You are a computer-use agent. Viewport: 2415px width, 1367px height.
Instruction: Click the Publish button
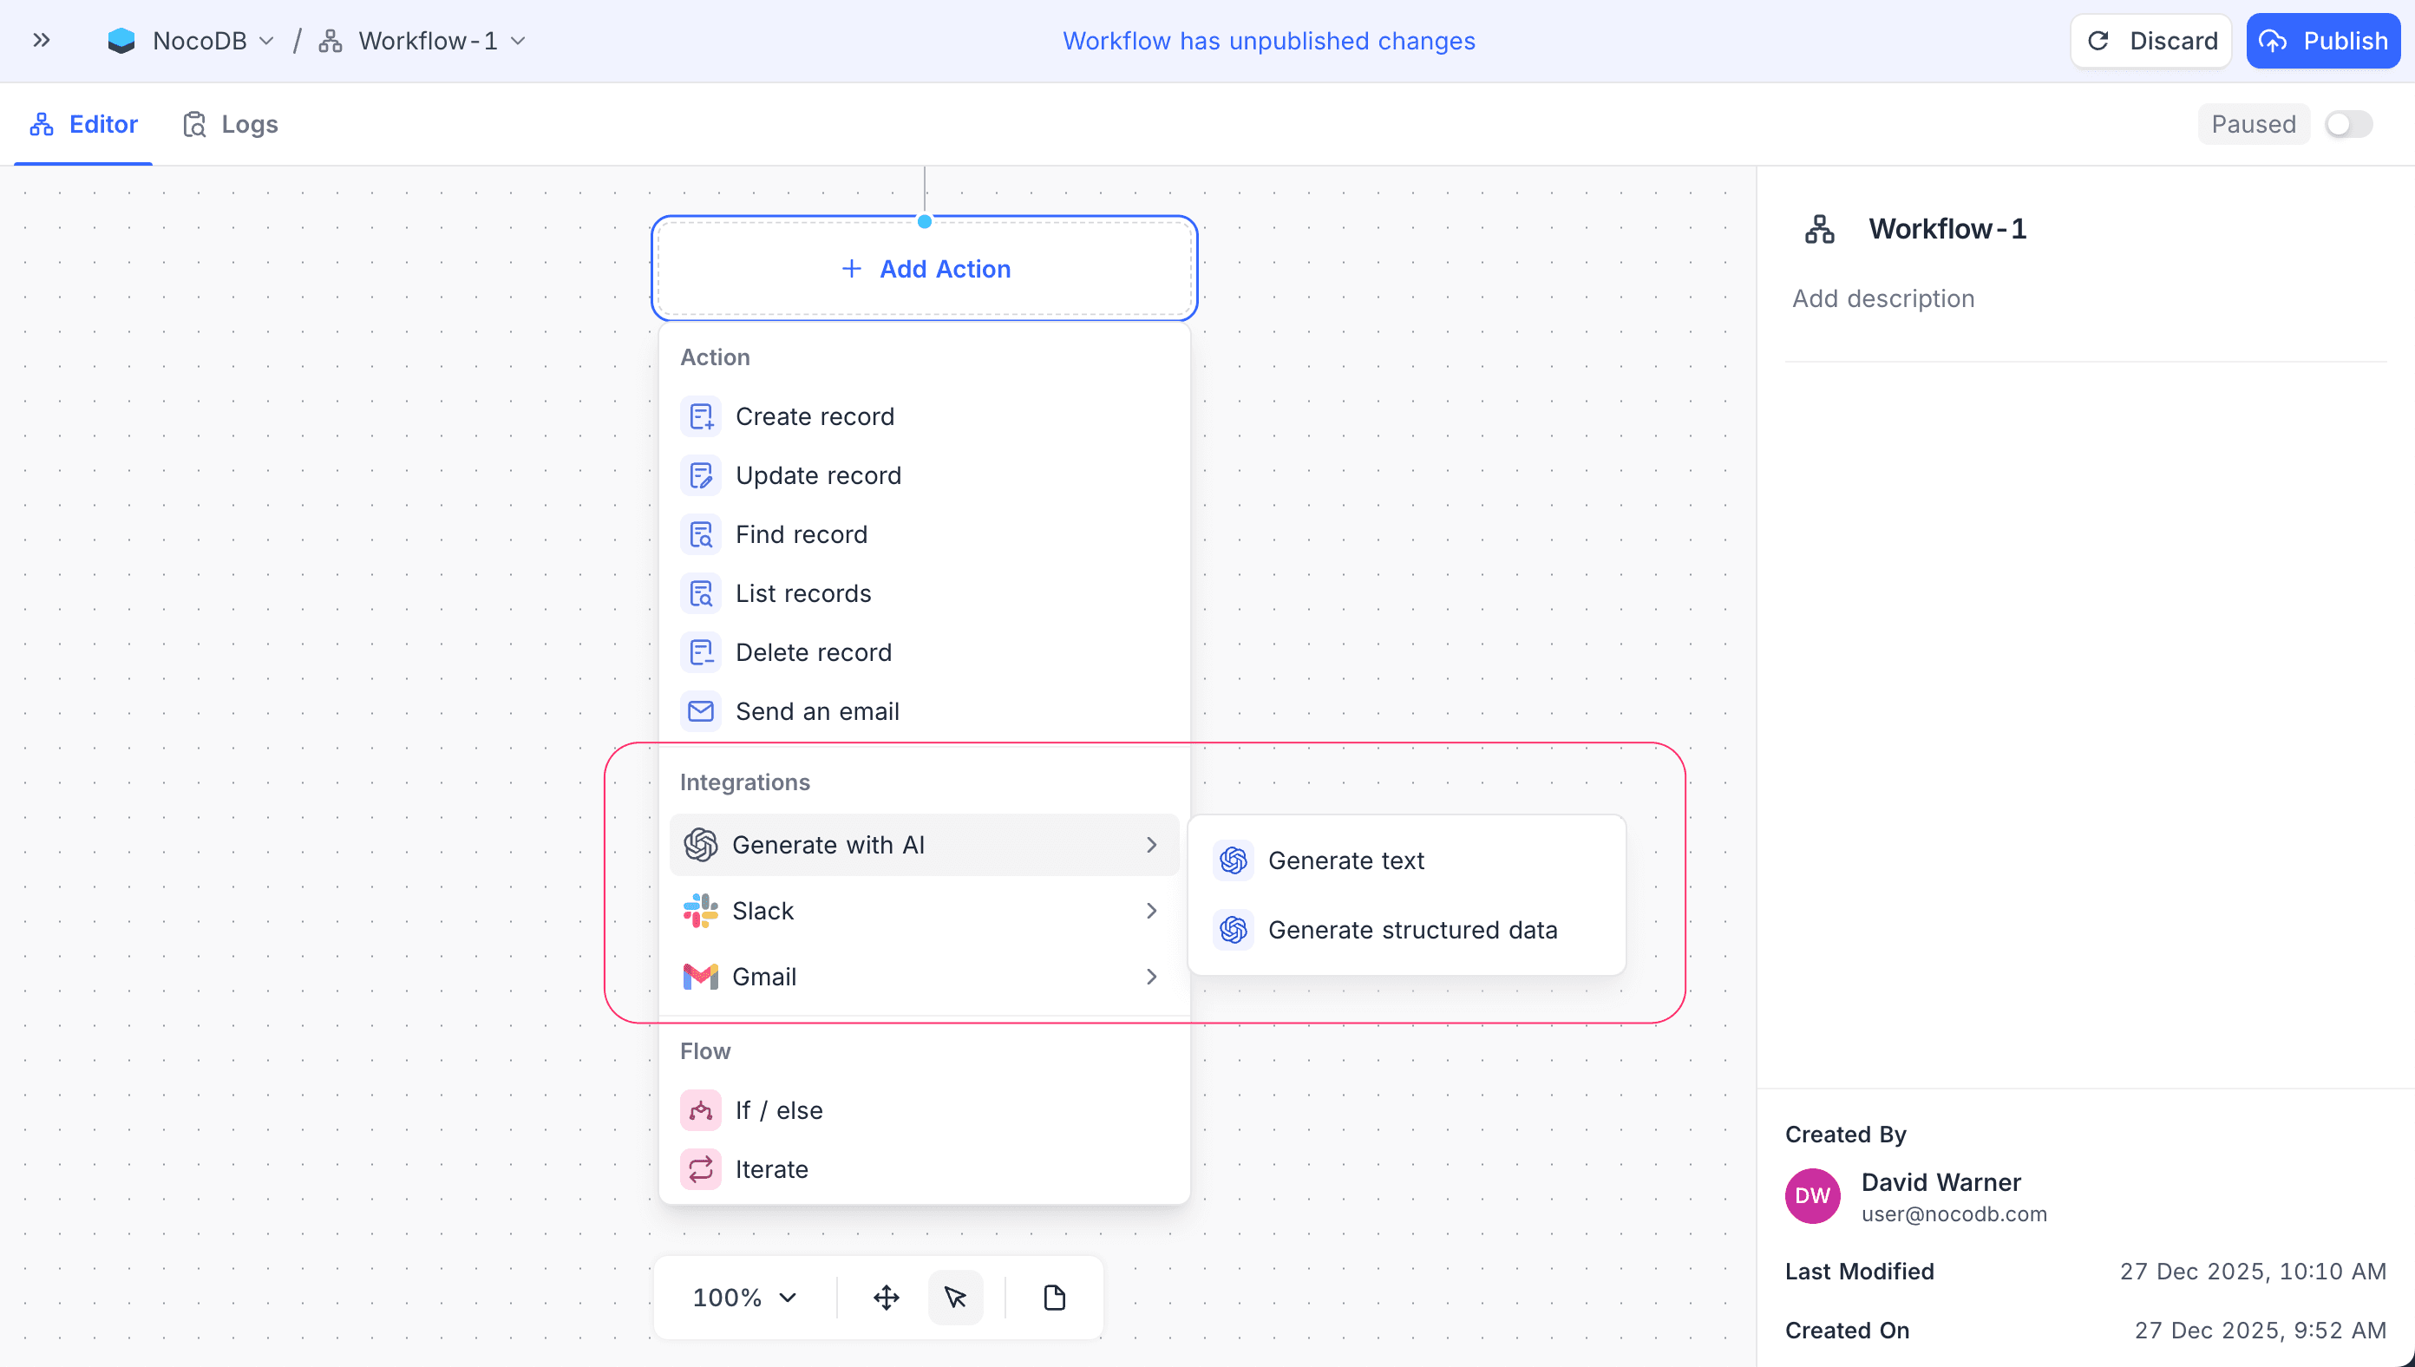click(2323, 41)
